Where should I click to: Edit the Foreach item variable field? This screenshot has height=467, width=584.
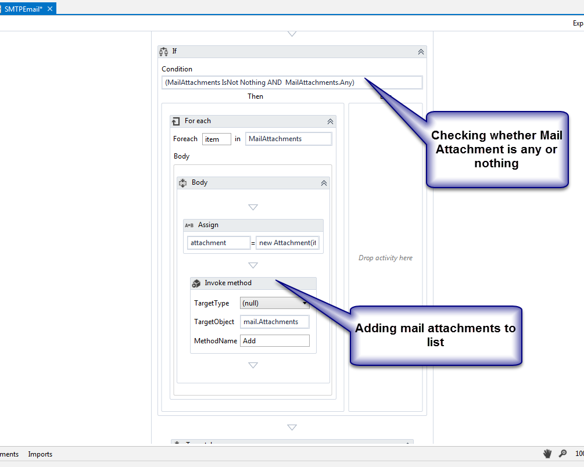tap(216, 139)
